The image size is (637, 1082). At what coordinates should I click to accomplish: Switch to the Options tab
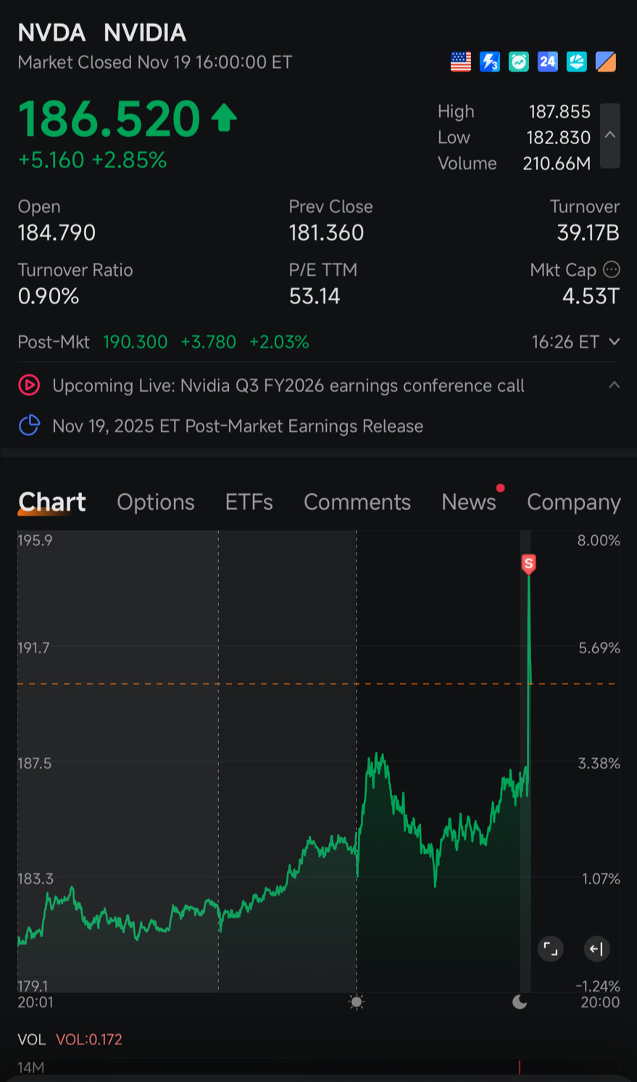[156, 502]
